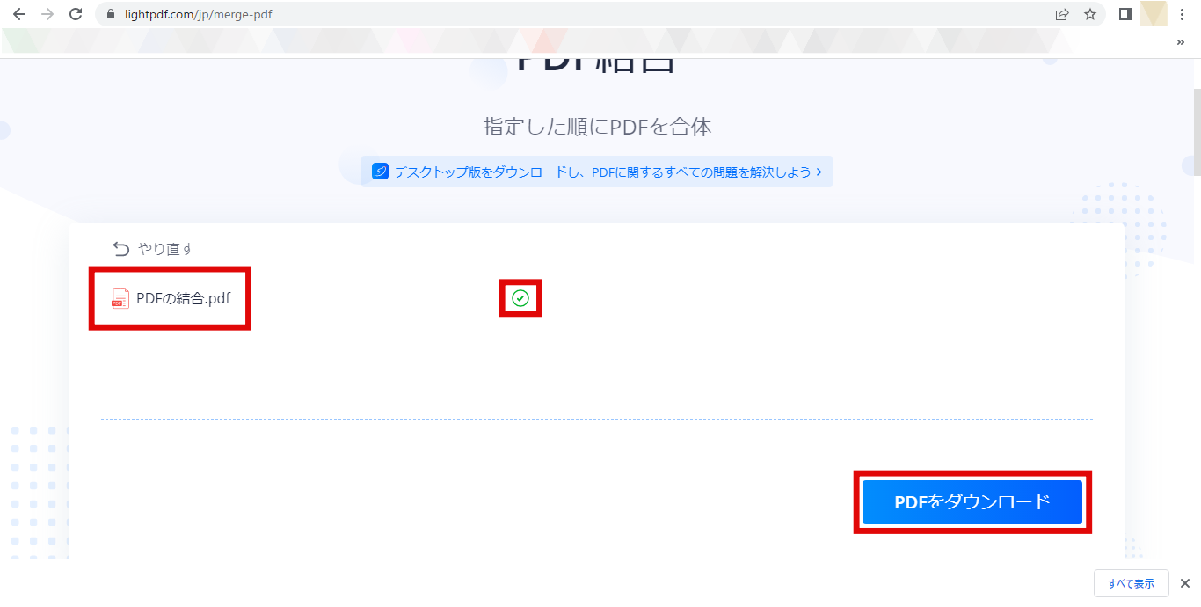Bookmark page with the star icon

coord(1090,14)
